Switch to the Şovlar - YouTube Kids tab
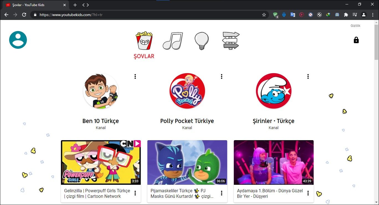The height and width of the screenshot is (205, 379). [x=33, y=5]
